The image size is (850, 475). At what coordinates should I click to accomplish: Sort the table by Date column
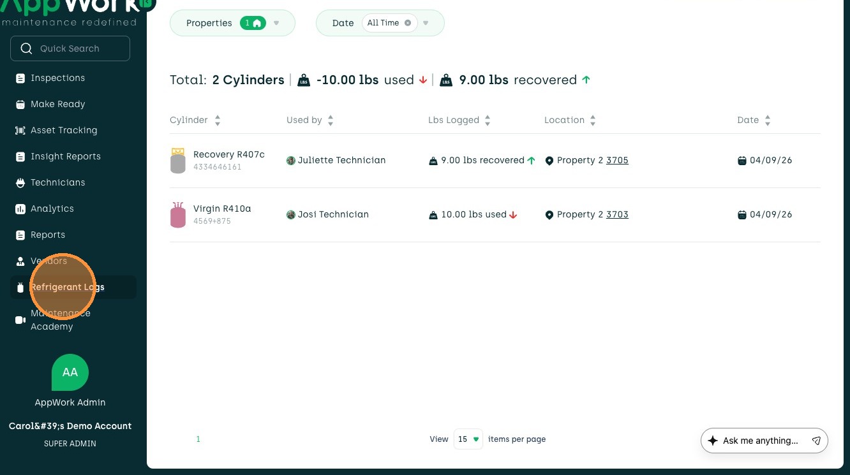click(x=768, y=121)
